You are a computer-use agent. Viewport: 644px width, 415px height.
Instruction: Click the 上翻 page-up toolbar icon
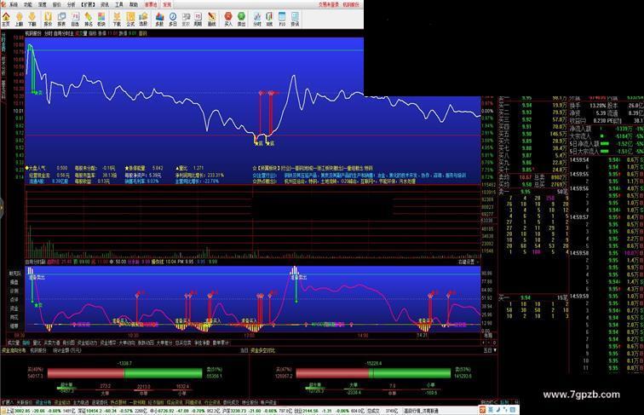[x=20, y=19]
